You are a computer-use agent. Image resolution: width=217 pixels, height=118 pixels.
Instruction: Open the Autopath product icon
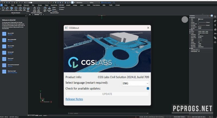click(20, 8)
